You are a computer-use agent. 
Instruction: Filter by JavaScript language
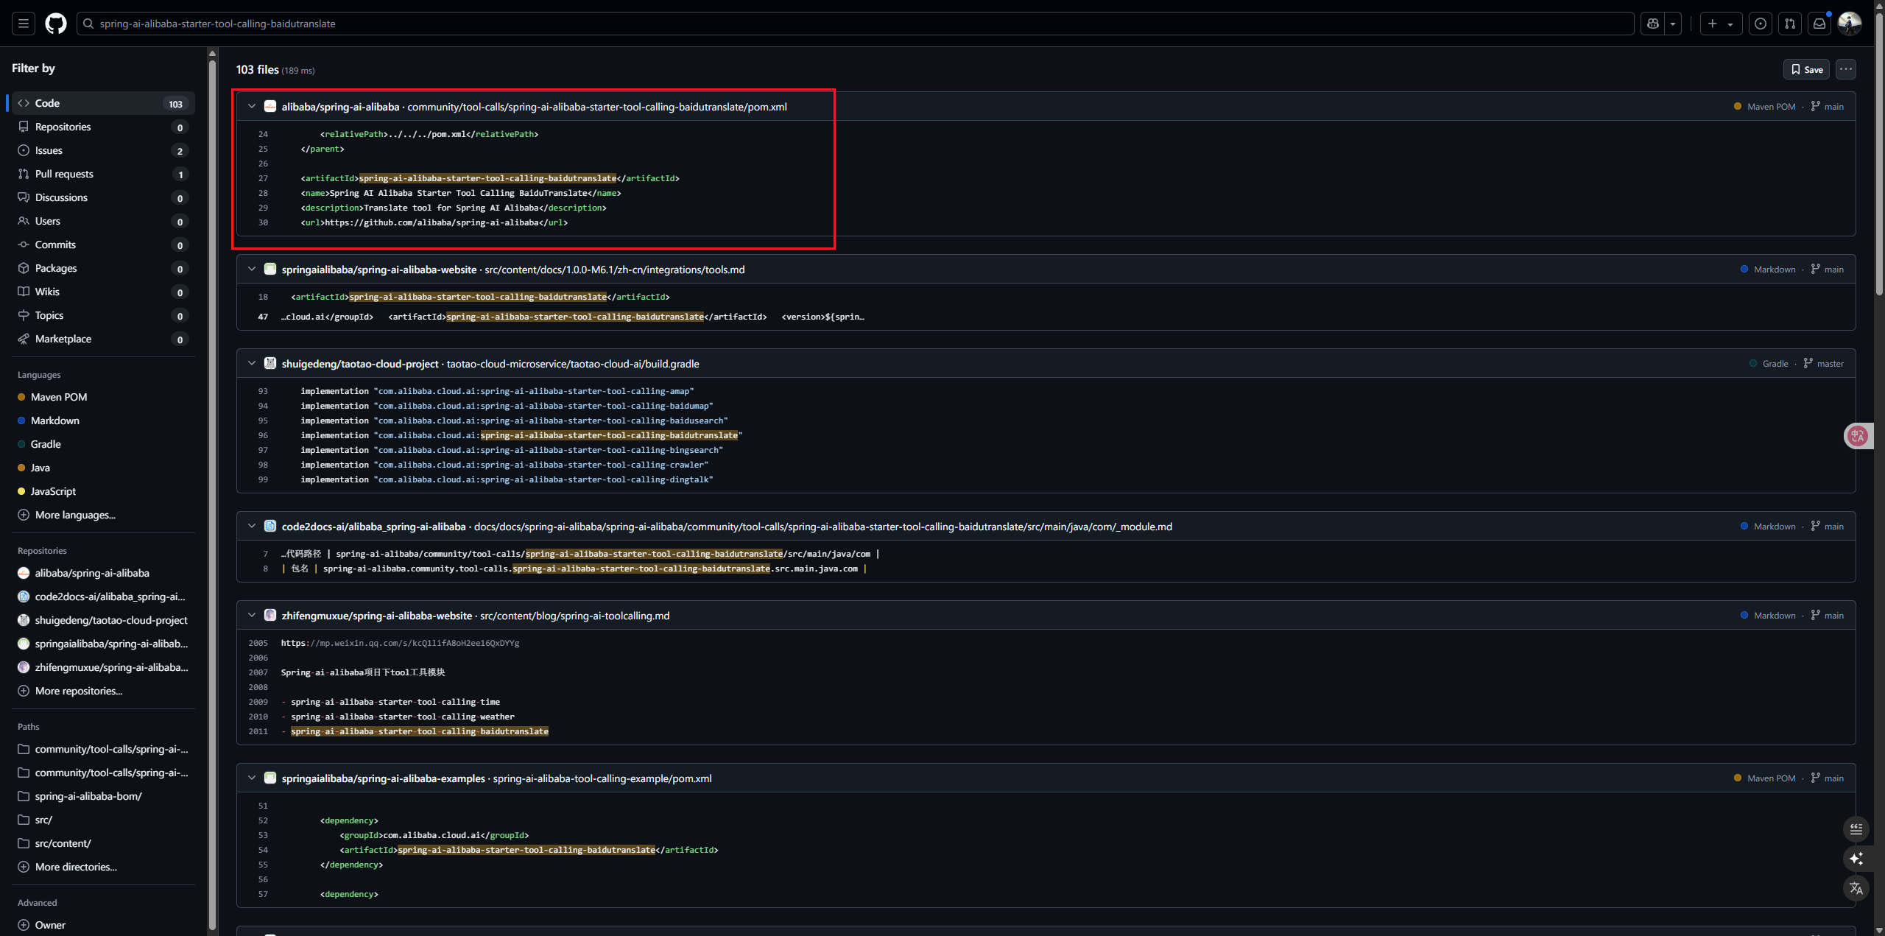point(103,491)
